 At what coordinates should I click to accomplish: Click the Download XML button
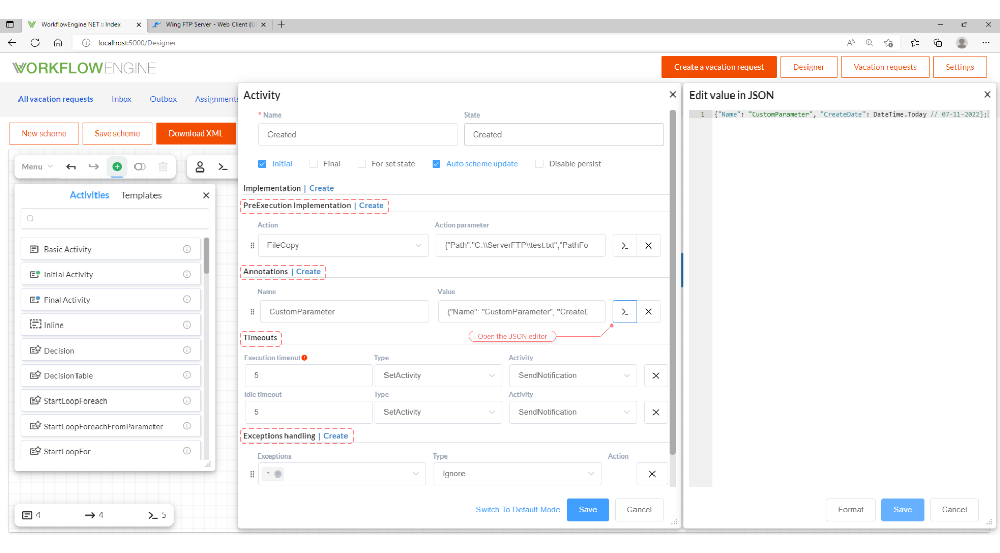click(x=196, y=134)
